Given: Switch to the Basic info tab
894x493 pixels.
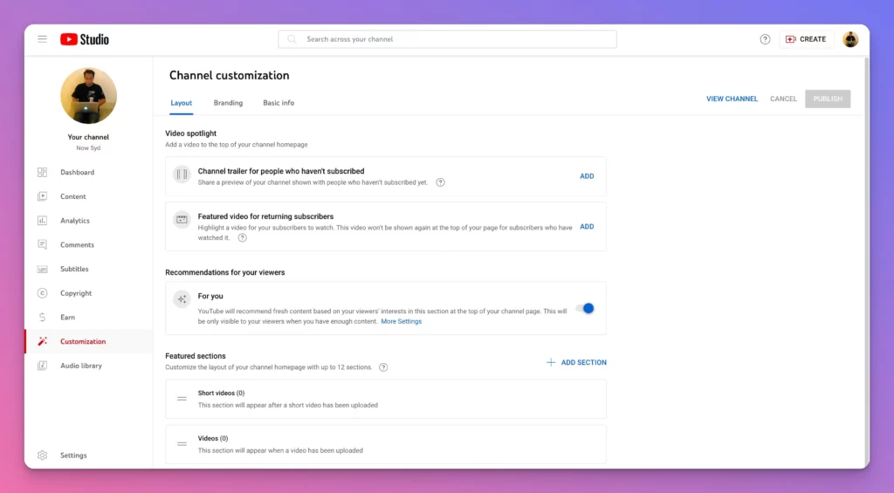Looking at the screenshot, I should click(x=279, y=103).
